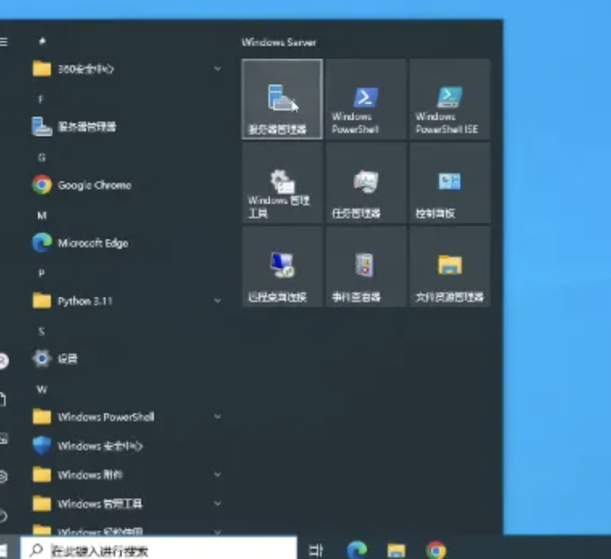Open the 文件资源管理器 tile
The image size is (611, 559).
pyautogui.click(x=450, y=267)
